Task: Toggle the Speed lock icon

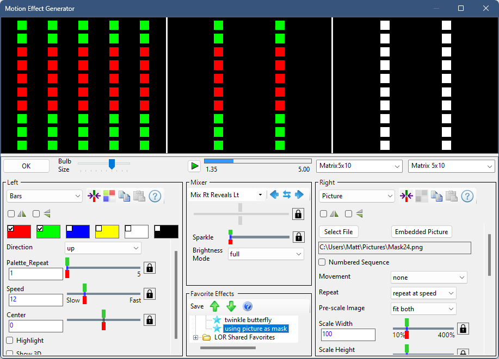Action: pos(150,294)
